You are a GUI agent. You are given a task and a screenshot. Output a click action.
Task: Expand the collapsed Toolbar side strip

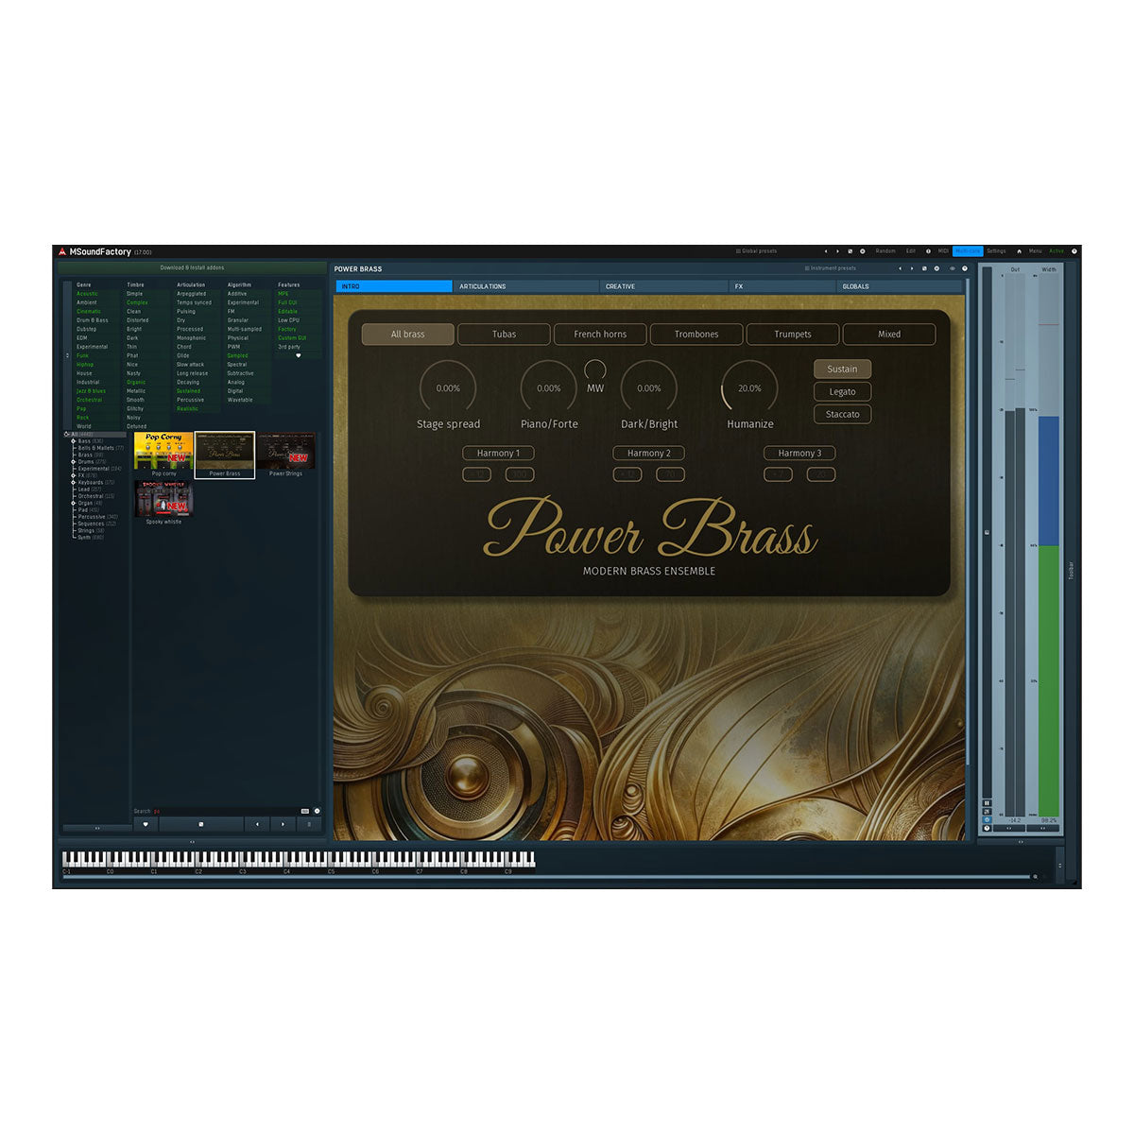[1071, 569]
